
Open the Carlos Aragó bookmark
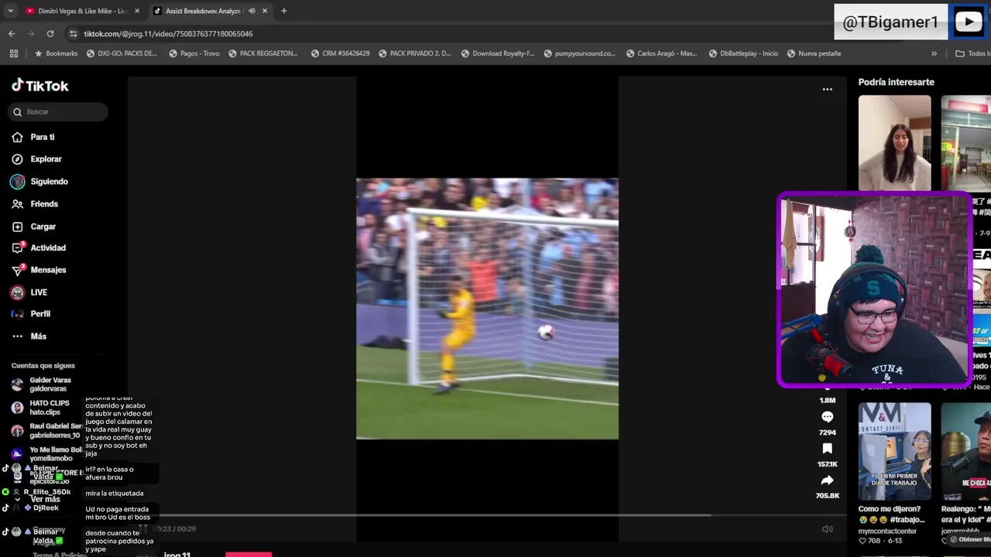pos(660,53)
